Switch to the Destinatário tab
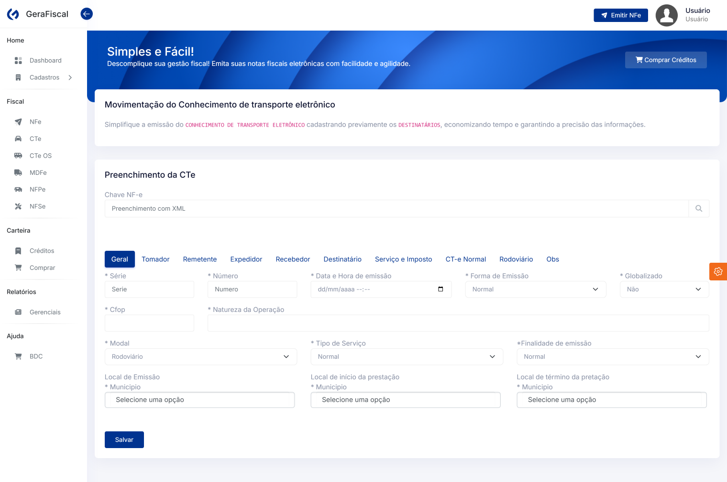Viewport: 727px width, 482px height. pos(342,259)
